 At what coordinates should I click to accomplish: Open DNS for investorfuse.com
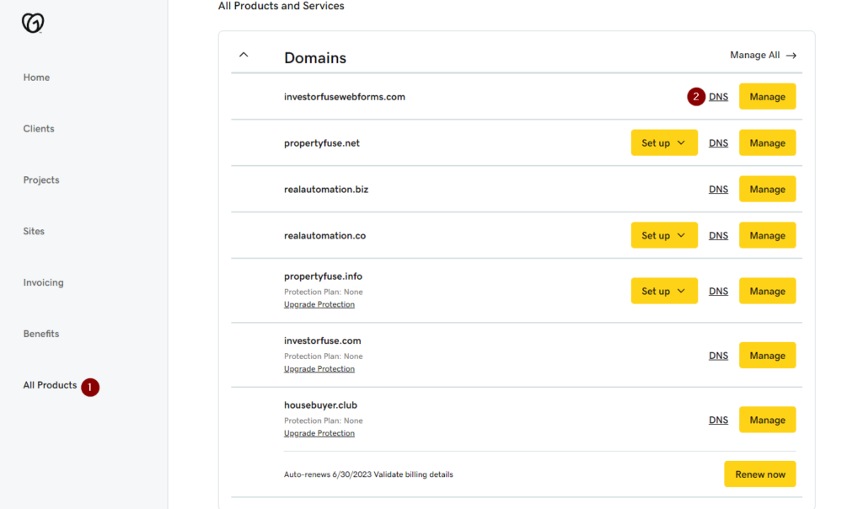click(x=718, y=356)
